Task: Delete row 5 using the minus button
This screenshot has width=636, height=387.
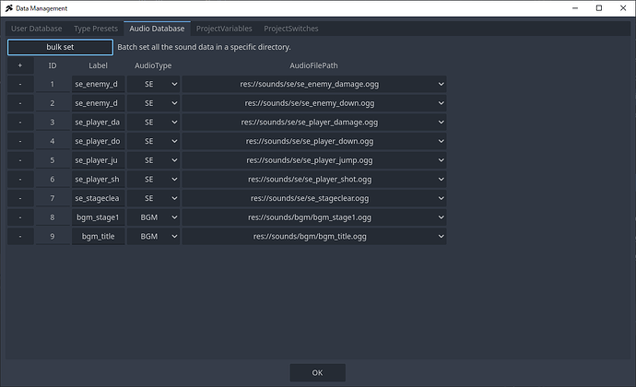Action: pos(19,160)
